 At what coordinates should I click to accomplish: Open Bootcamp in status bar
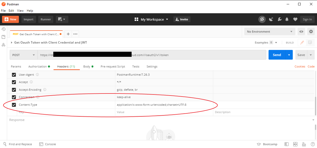(267, 144)
